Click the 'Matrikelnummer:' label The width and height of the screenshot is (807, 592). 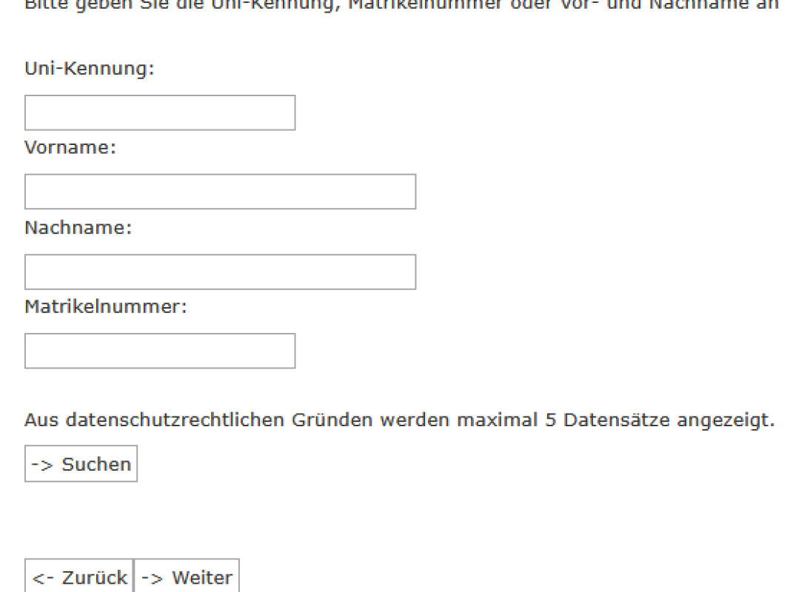[106, 306]
